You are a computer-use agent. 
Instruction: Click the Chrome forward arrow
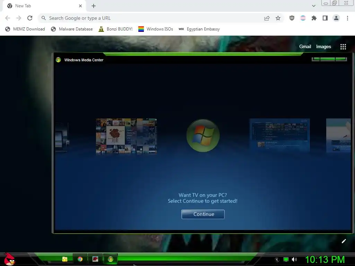coord(19,18)
